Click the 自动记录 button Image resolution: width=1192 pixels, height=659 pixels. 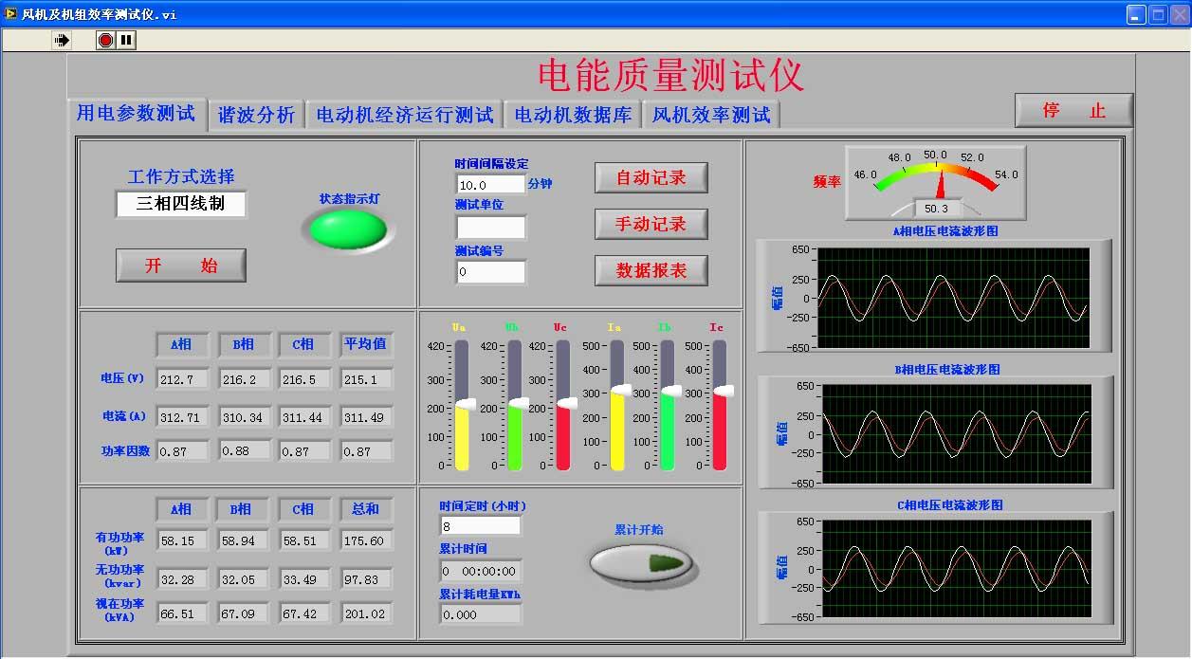[651, 177]
